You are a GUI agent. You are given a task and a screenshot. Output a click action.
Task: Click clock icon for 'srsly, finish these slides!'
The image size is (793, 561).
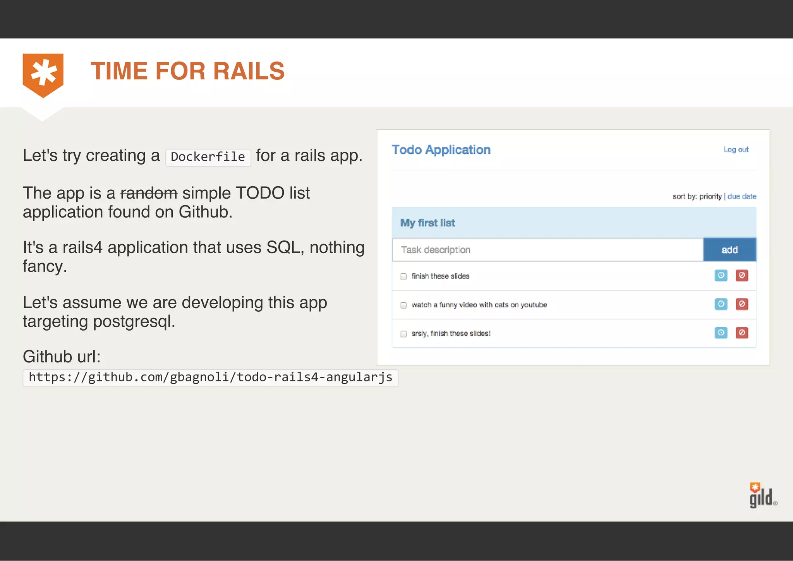pyautogui.click(x=721, y=333)
